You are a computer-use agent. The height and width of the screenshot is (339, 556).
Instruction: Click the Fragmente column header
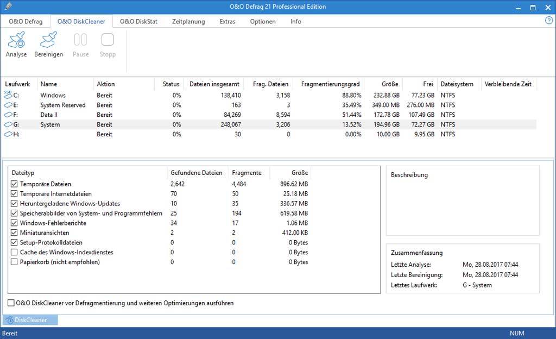pos(247,173)
